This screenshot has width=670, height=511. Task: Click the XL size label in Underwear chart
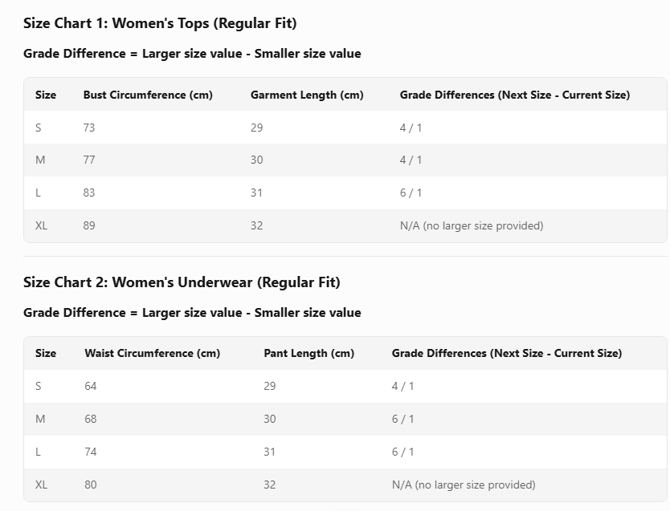pos(42,485)
